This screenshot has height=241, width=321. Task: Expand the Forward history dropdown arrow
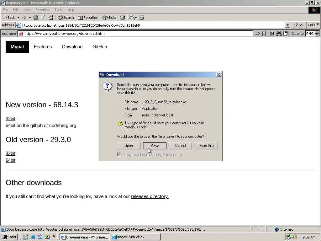point(30,18)
